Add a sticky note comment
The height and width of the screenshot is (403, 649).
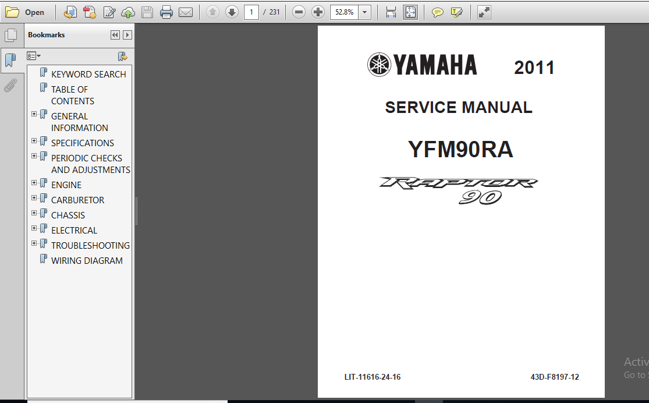click(x=437, y=12)
